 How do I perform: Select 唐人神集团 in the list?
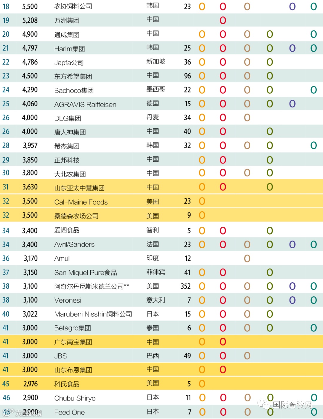pos(70,132)
